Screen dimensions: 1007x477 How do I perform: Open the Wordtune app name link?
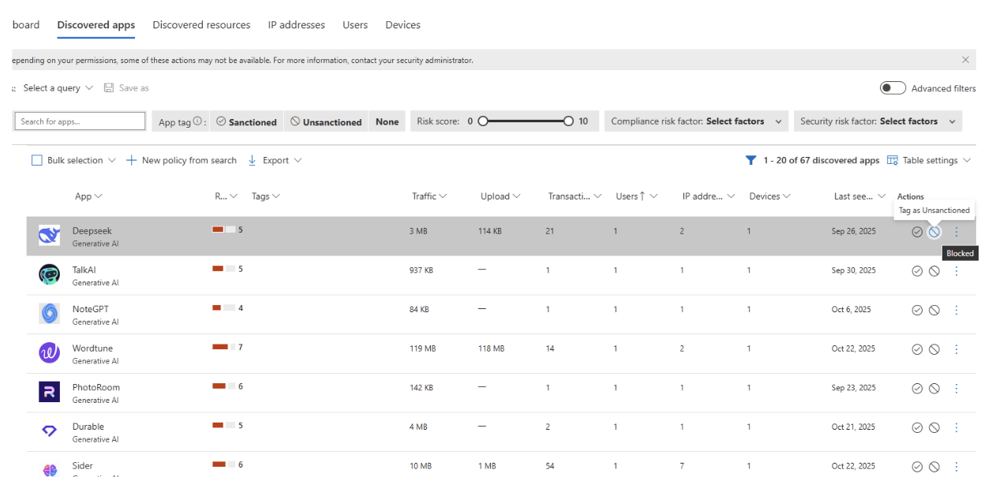coord(92,348)
